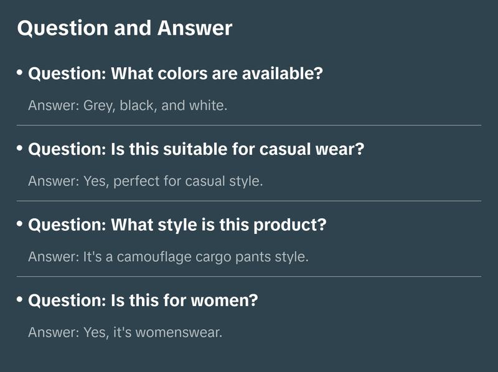498x372 pixels.
Task: Select the "What colors are available?" question
Action: coord(176,74)
